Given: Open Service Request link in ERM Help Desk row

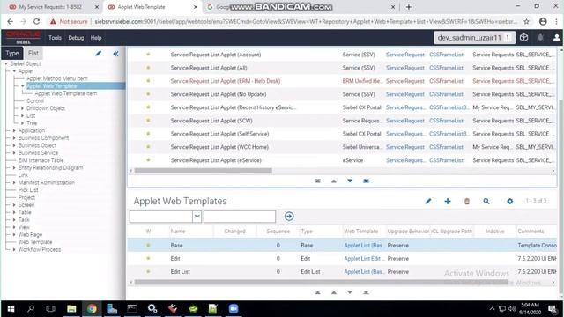Looking at the screenshot, I should coord(405,81).
